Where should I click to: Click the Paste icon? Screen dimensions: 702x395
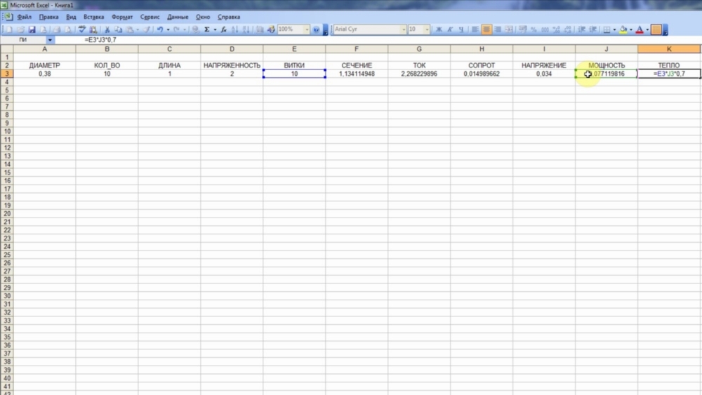130,29
